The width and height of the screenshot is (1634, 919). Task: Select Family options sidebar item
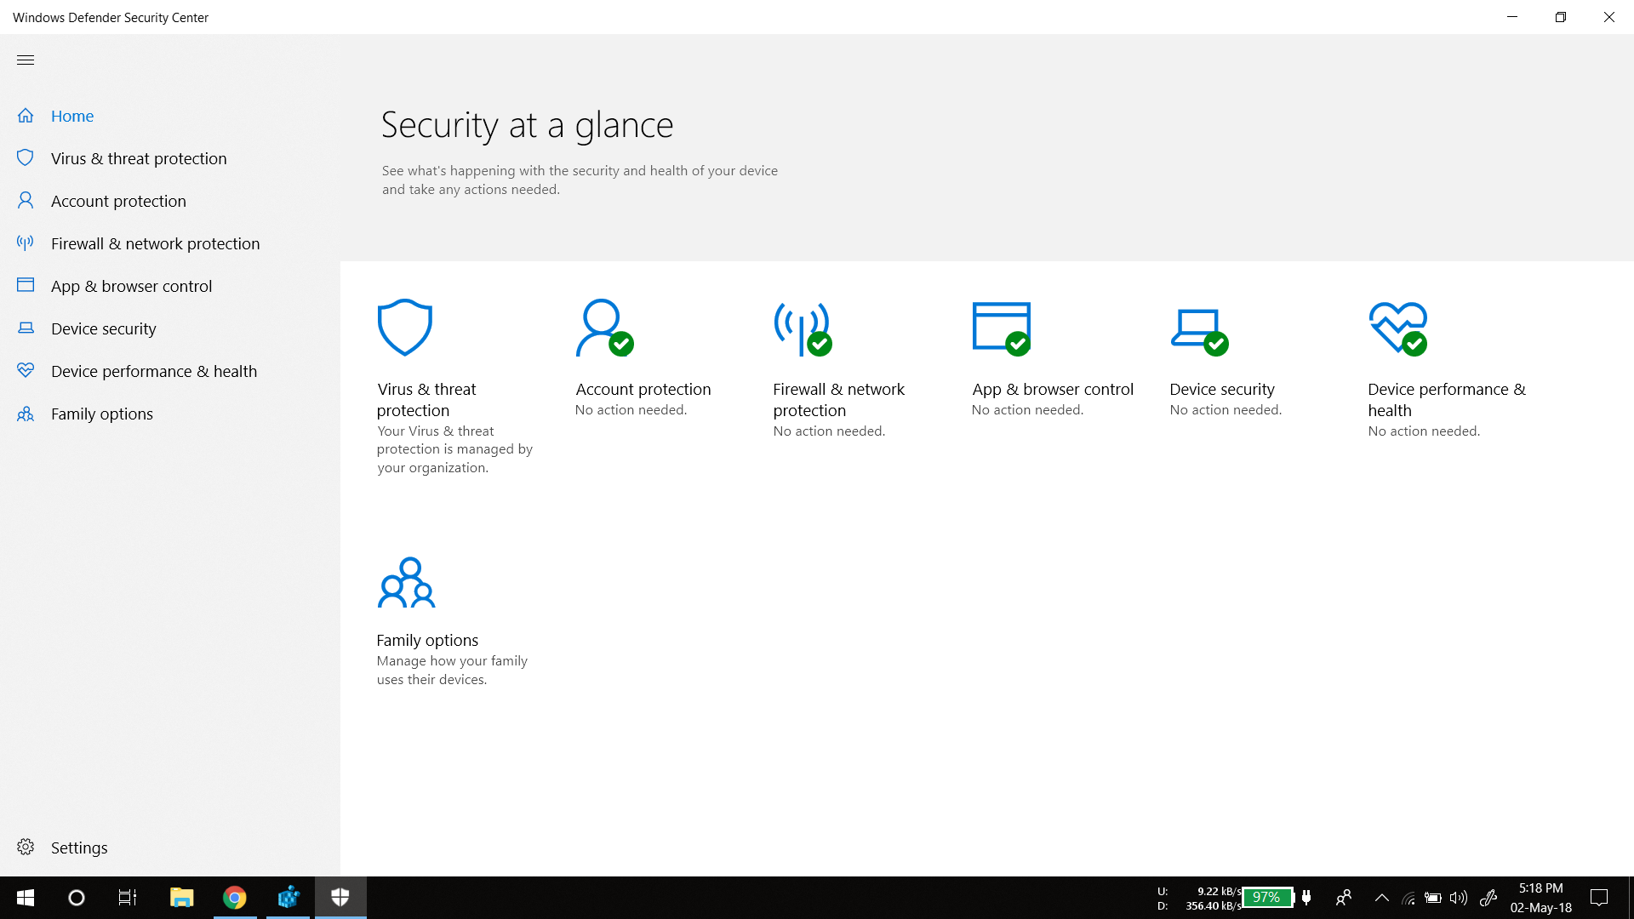click(101, 414)
